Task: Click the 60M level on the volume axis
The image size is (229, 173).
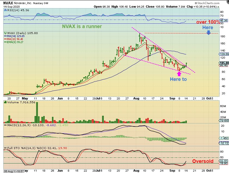Action: pos(223,106)
